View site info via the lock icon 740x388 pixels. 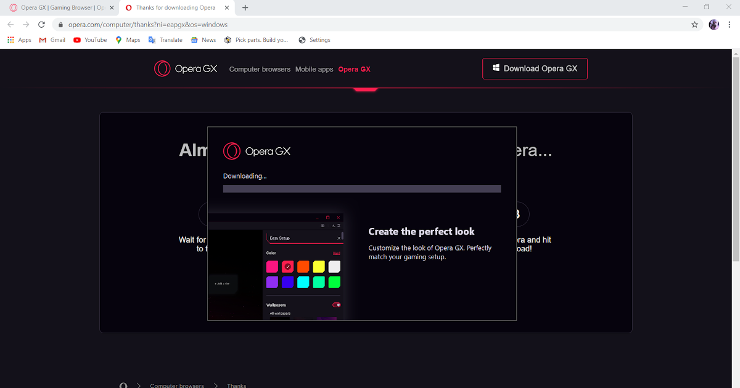click(60, 25)
